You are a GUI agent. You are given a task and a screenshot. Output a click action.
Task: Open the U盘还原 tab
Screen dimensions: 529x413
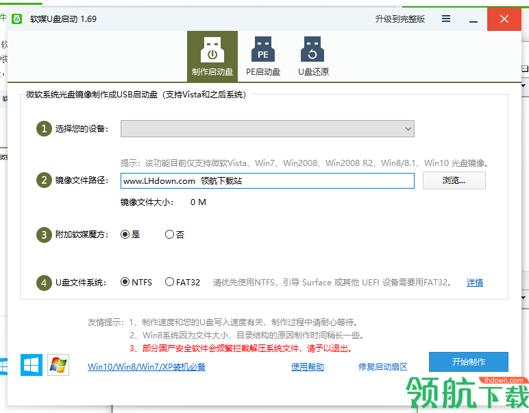pyautogui.click(x=313, y=56)
